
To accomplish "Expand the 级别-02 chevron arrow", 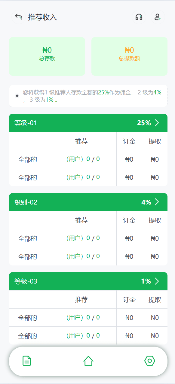I will pyautogui.click(x=157, y=202).
